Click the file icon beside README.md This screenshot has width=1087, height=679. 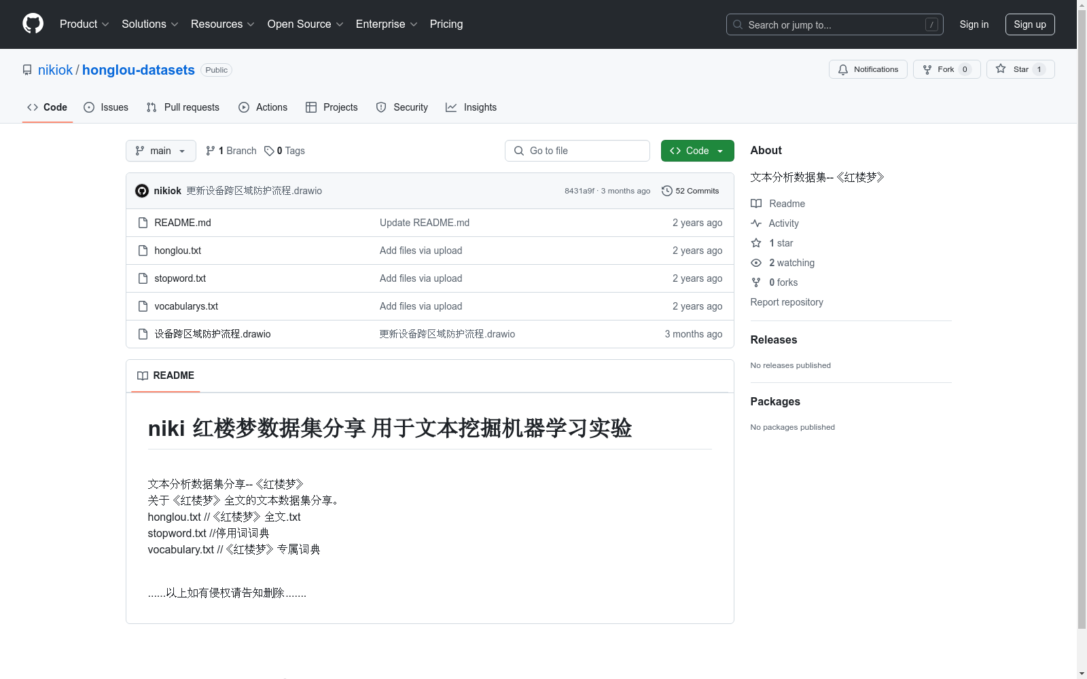coord(143,223)
